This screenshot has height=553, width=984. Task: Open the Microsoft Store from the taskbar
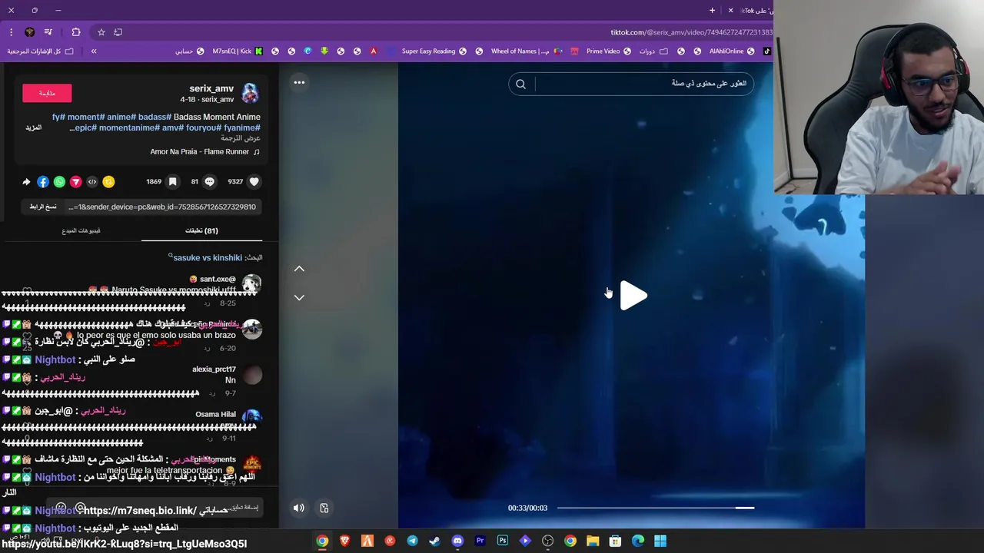(x=615, y=541)
